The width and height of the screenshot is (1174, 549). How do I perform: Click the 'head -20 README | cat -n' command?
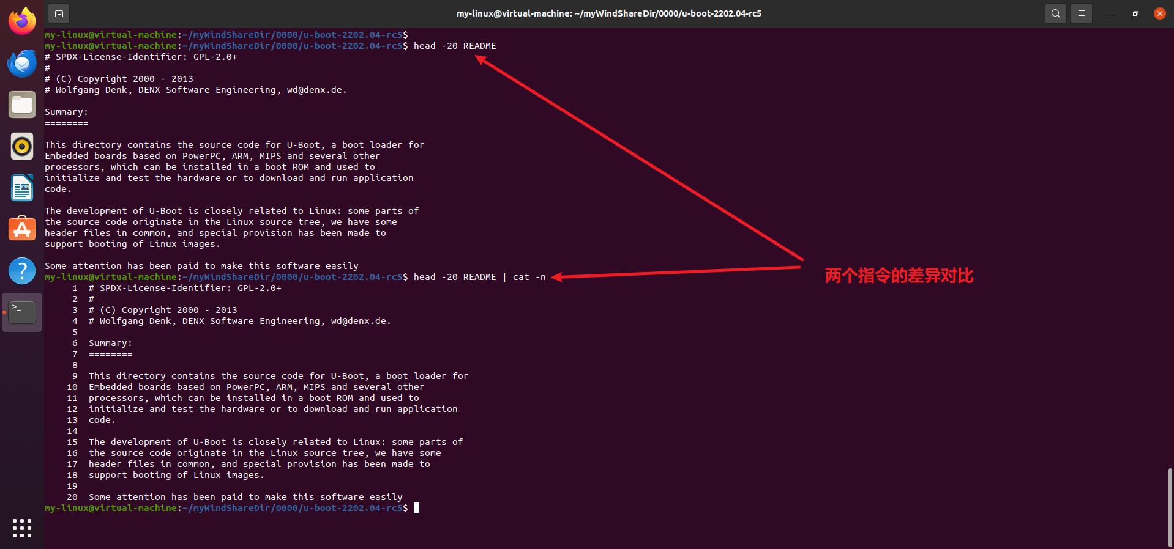coord(479,277)
